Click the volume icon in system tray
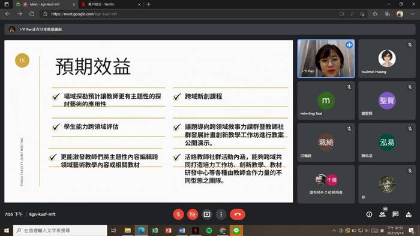The height and width of the screenshot is (236, 420). tap(367, 231)
